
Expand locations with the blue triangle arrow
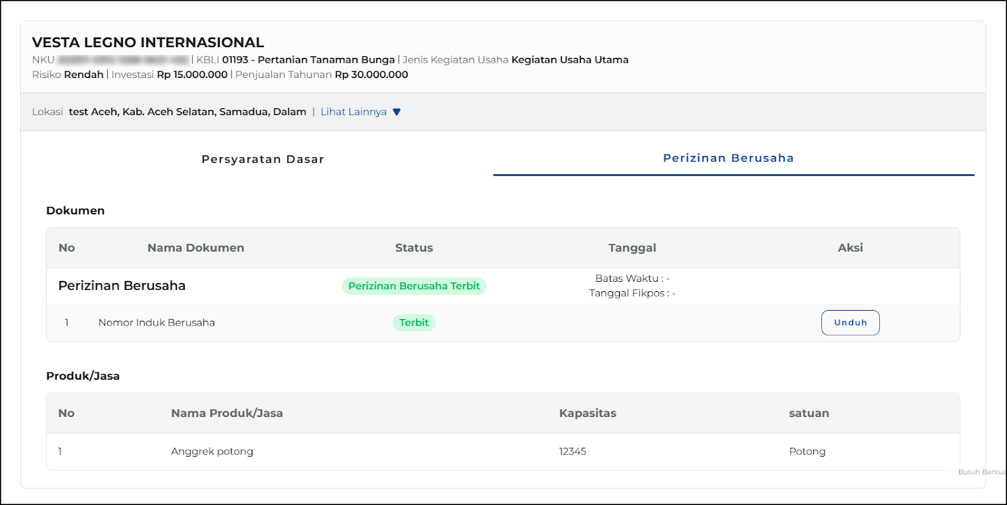pos(397,112)
